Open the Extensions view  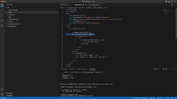click(2, 26)
